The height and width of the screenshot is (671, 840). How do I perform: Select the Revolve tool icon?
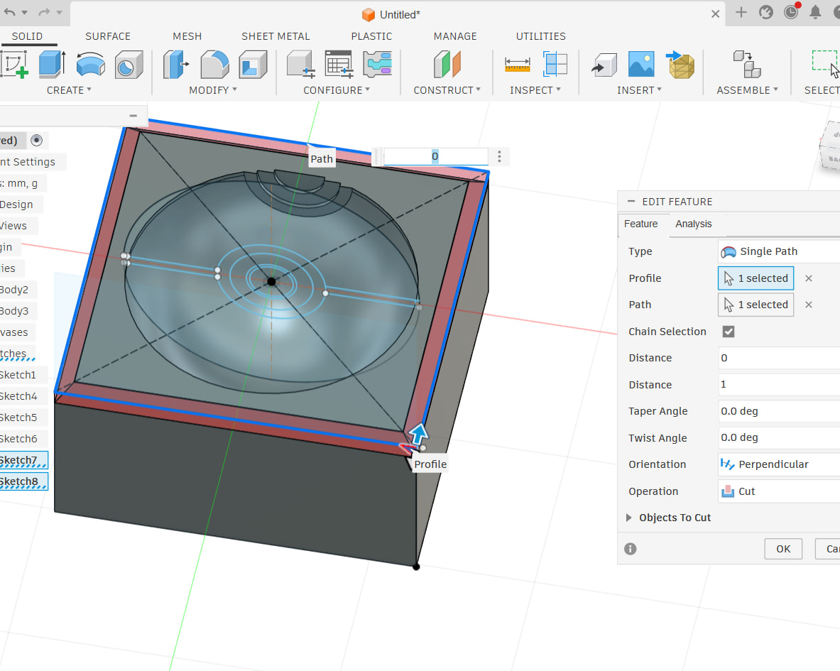coord(90,65)
